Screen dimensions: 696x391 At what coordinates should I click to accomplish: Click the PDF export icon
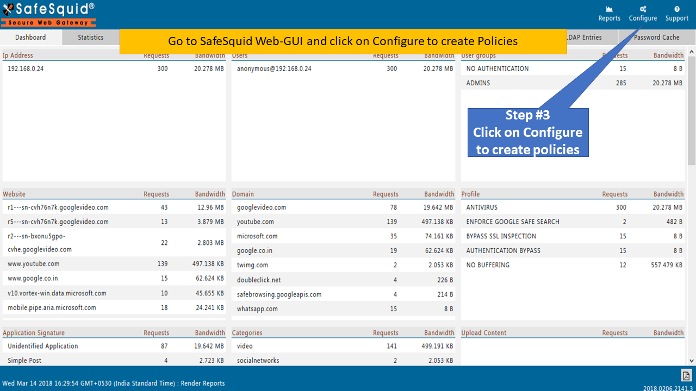click(686, 375)
